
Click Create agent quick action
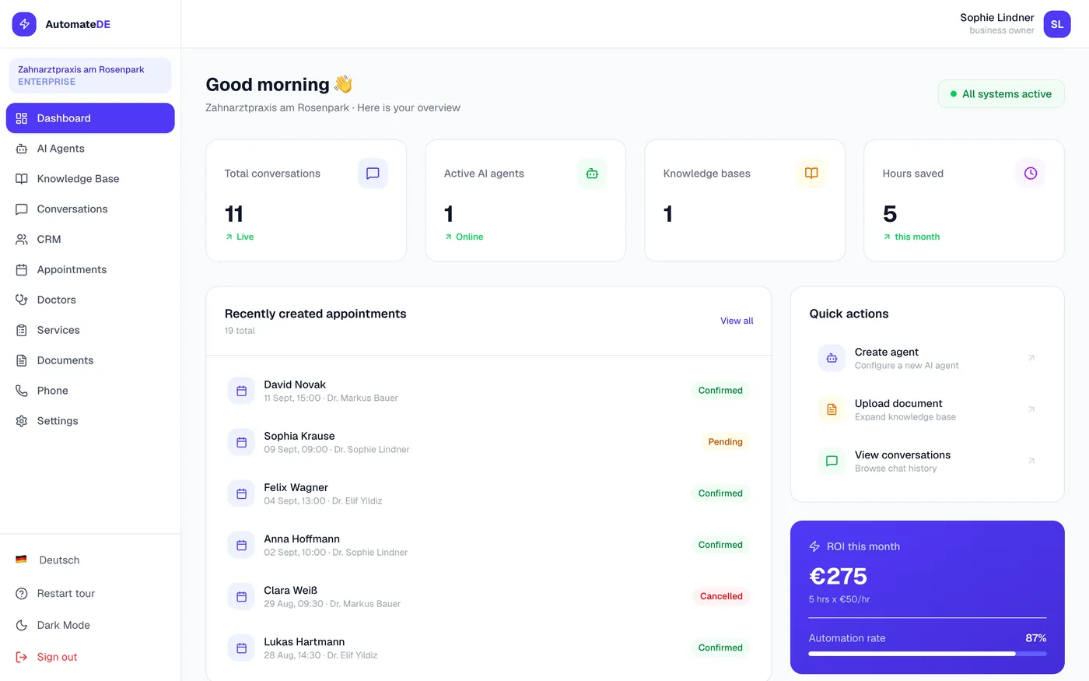(x=927, y=358)
